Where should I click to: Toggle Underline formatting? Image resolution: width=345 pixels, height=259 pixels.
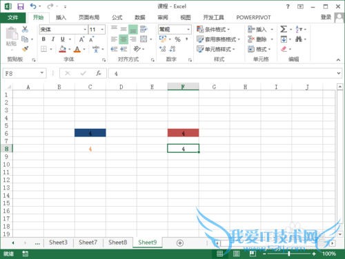[63, 39]
